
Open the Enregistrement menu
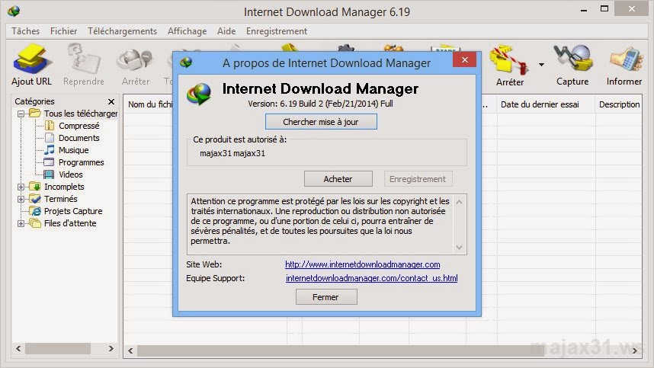pos(277,30)
